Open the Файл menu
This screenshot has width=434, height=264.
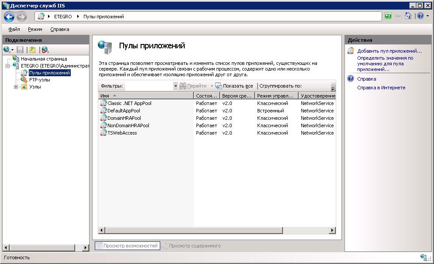pyautogui.click(x=14, y=29)
